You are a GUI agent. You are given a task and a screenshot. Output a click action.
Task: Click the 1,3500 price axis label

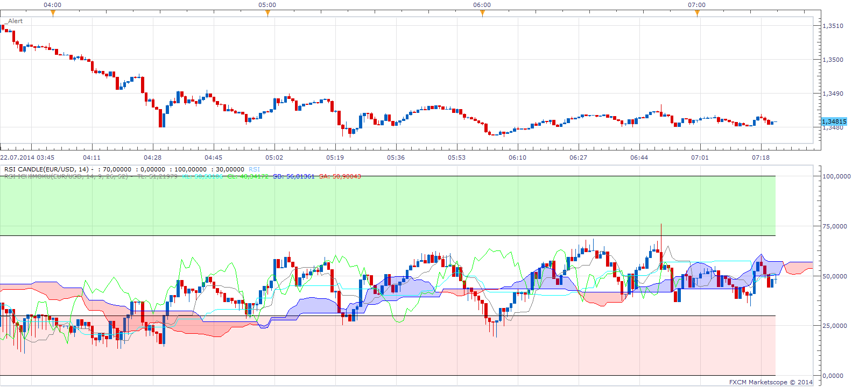[x=833, y=60]
